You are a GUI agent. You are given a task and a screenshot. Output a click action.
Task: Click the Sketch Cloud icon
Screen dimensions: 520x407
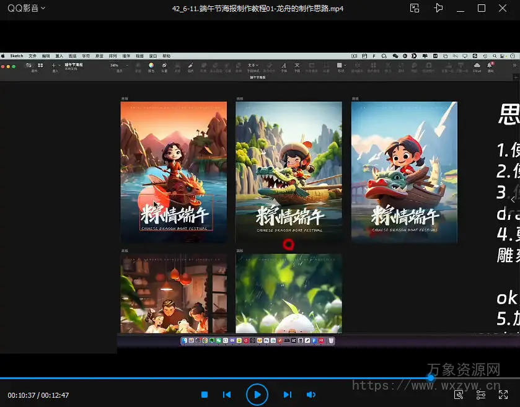coord(477,66)
